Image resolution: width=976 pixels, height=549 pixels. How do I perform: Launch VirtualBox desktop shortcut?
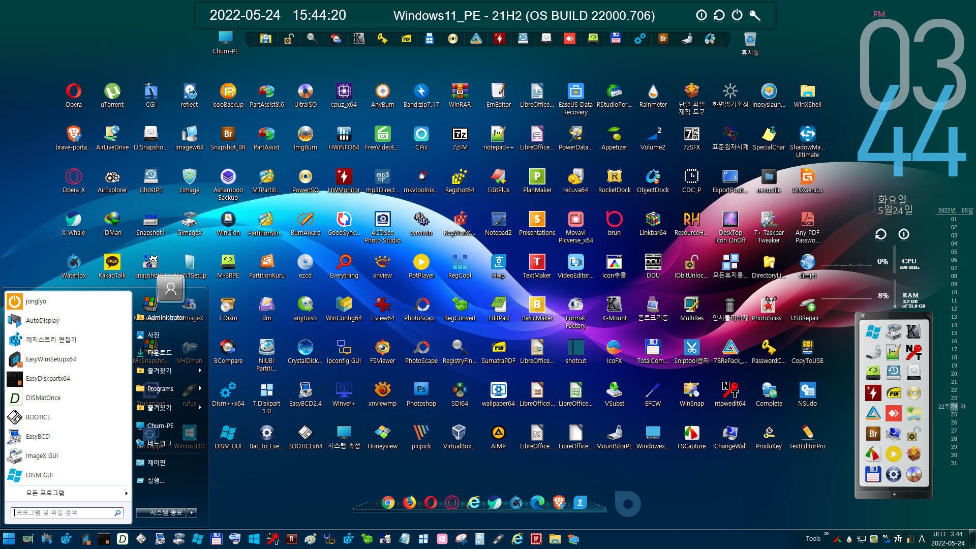click(x=460, y=437)
